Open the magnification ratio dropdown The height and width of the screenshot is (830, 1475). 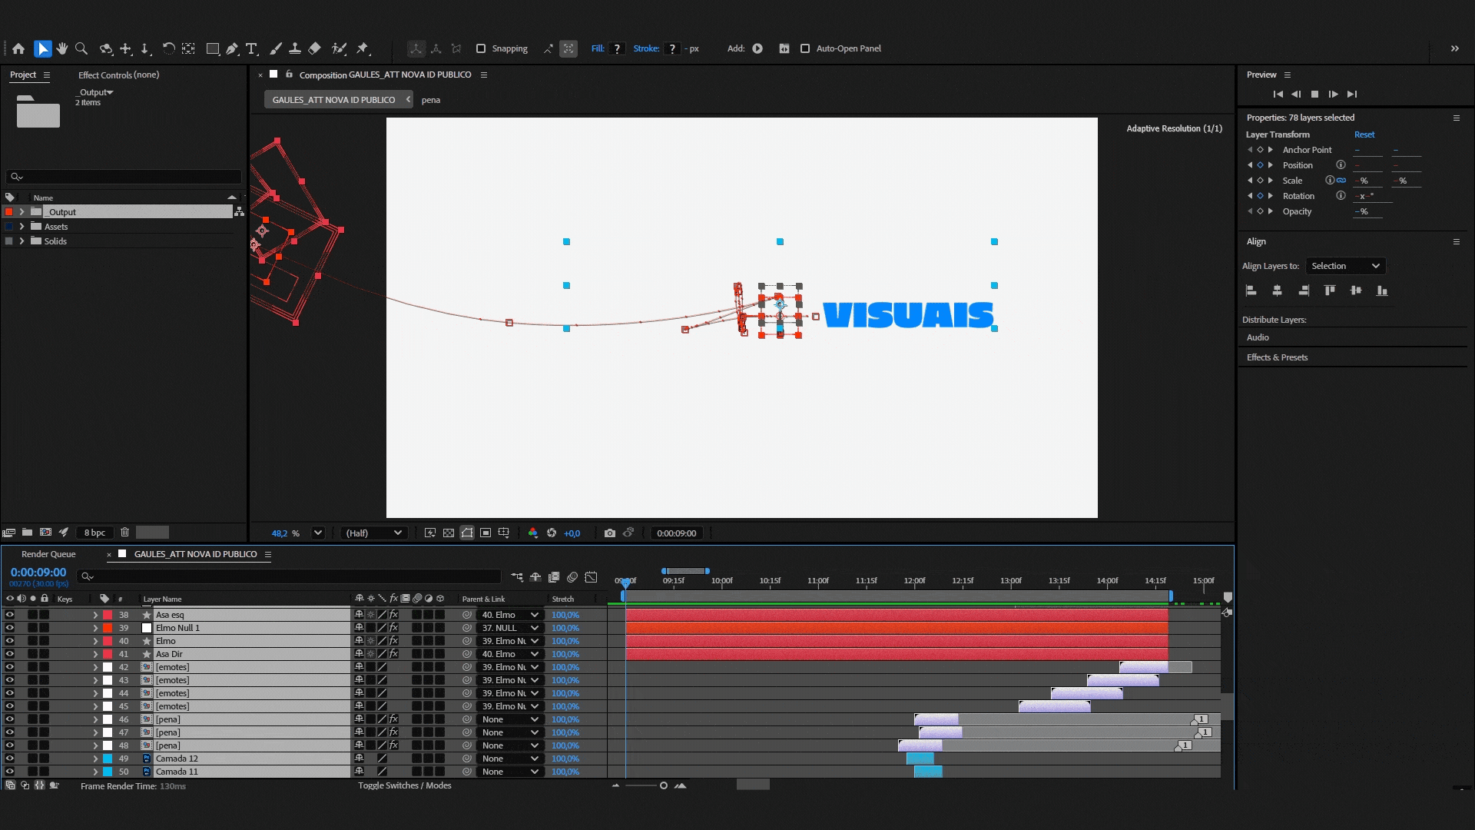click(317, 533)
